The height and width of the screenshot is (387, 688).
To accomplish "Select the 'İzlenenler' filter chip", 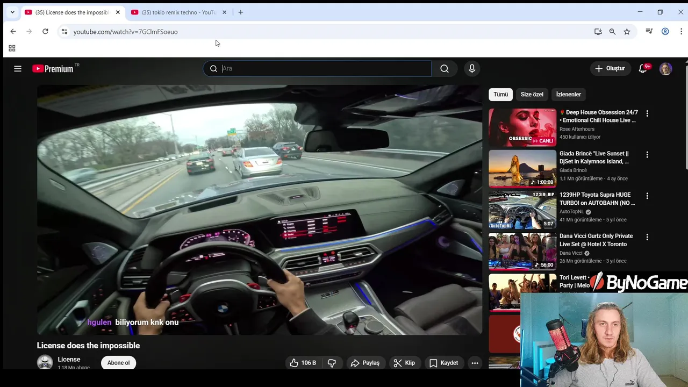I will (x=568, y=94).
